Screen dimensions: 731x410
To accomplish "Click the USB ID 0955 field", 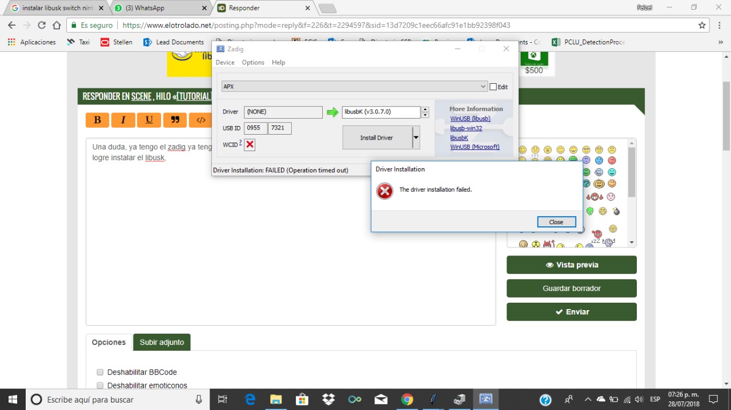I will [x=255, y=128].
